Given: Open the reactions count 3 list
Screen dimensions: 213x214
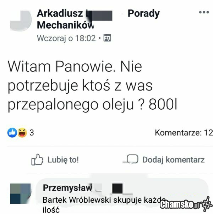Looking at the screenshot, I should 32,133.
